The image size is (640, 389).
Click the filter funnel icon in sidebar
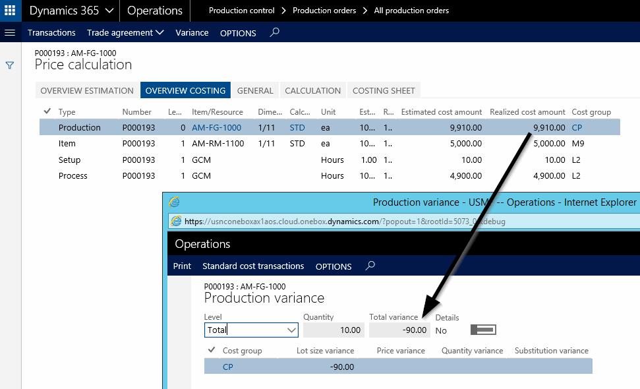pyautogui.click(x=10, y=65)
